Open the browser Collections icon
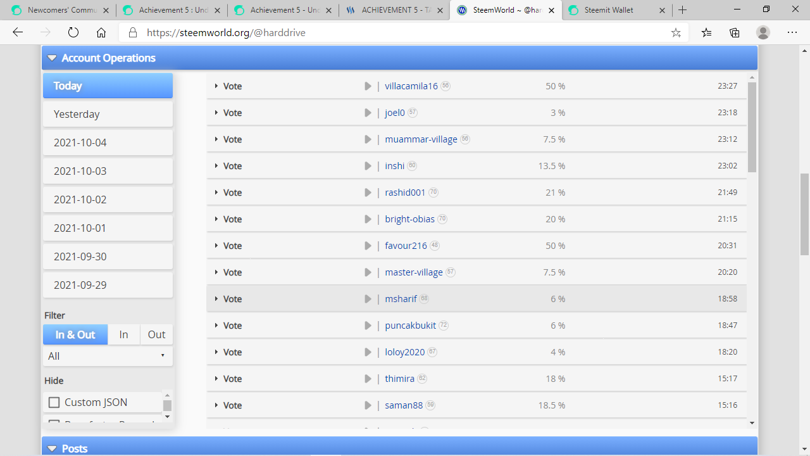This screenshot has width=810, height=456. click(x=734, y=32)
